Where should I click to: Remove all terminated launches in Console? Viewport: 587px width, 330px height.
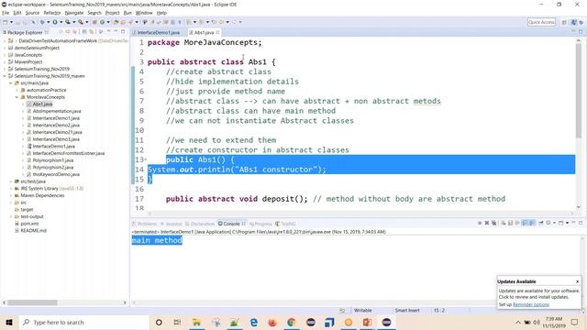click(x=493, y=223)
